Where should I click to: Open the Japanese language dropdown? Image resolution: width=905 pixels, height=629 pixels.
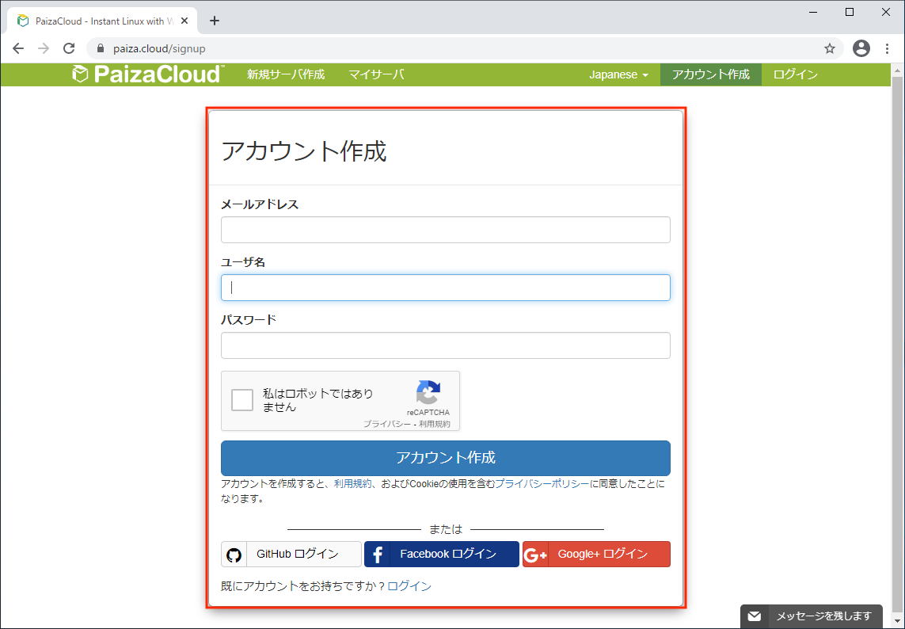pos(618,74)
